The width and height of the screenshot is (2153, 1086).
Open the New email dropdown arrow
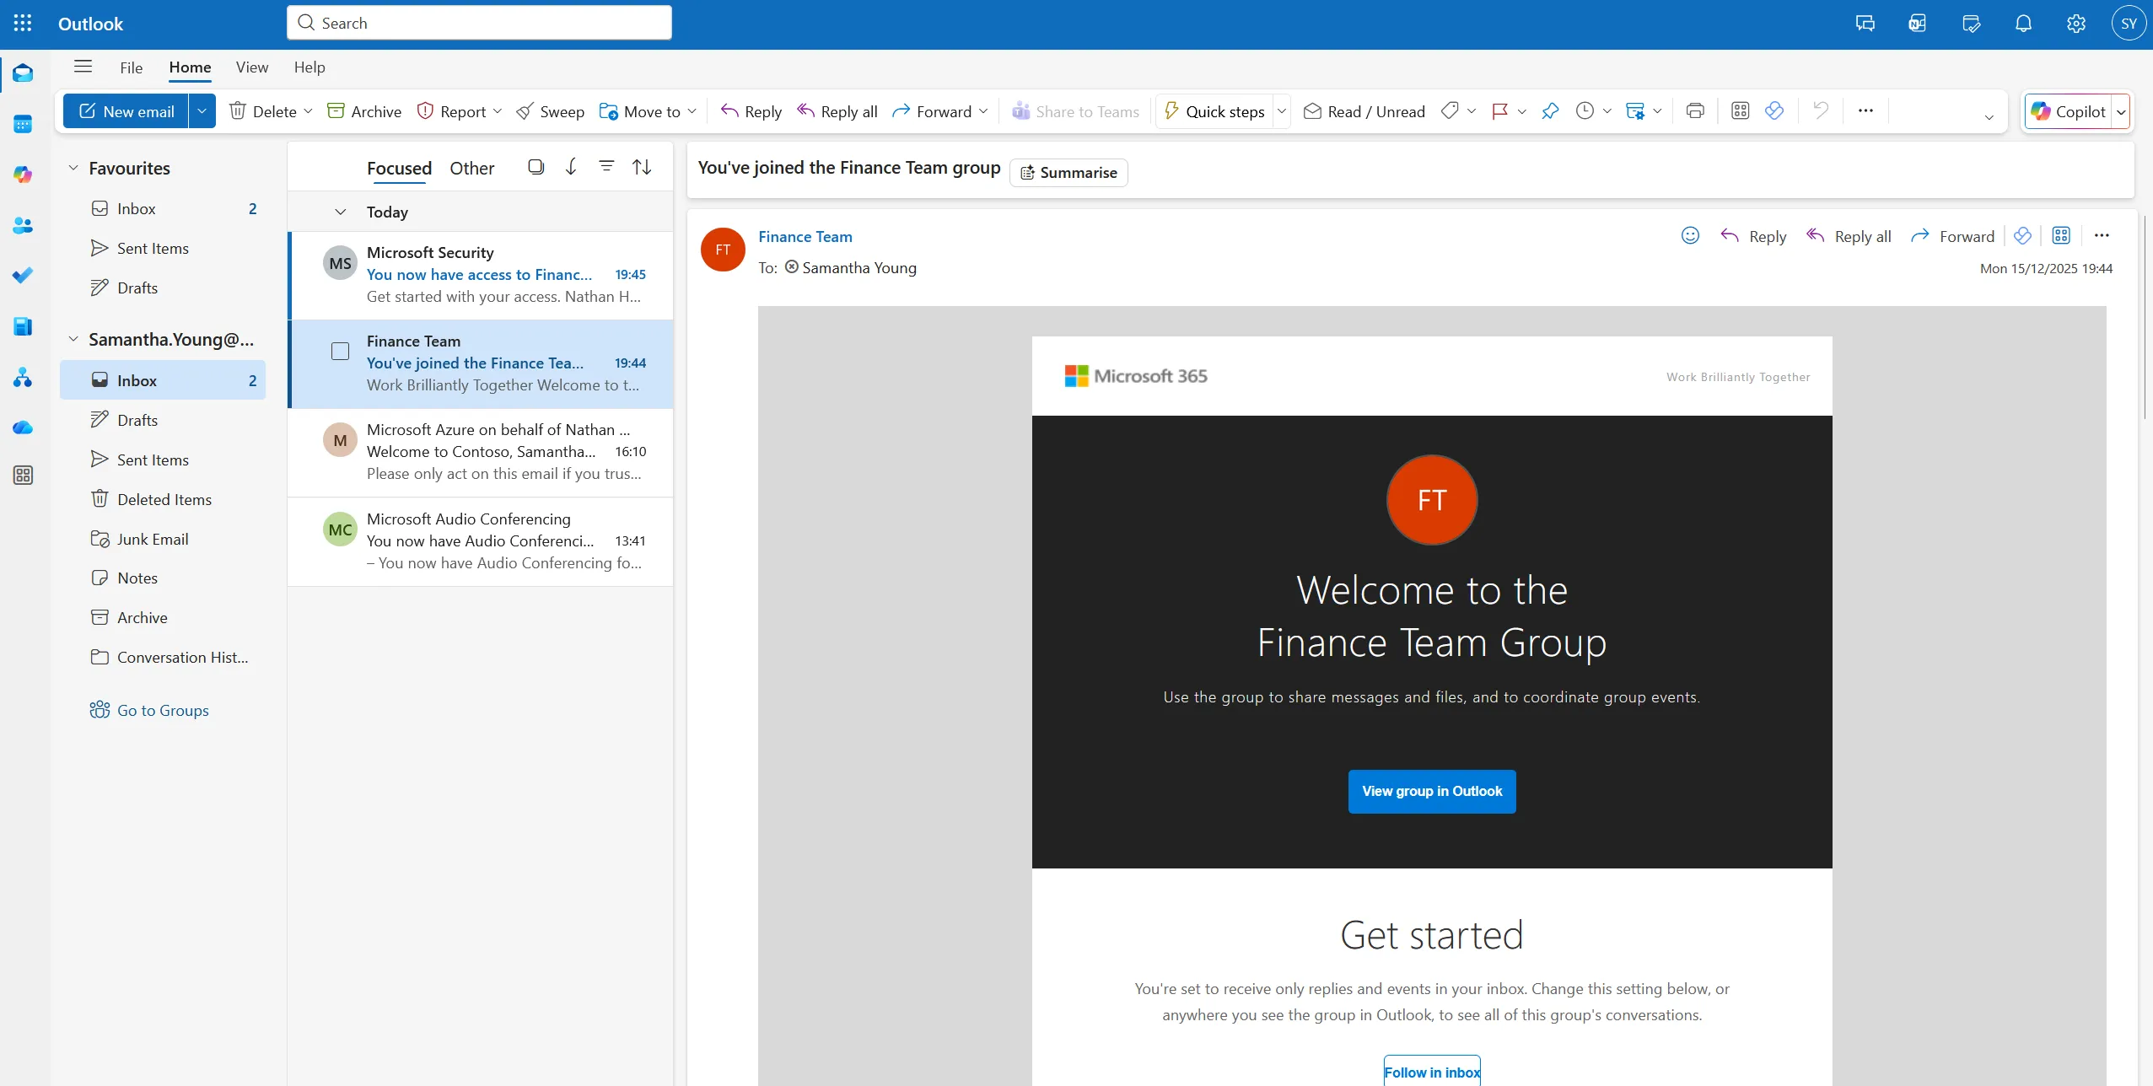click(x=202, y=111)
